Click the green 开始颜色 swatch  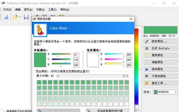point(40,60)
